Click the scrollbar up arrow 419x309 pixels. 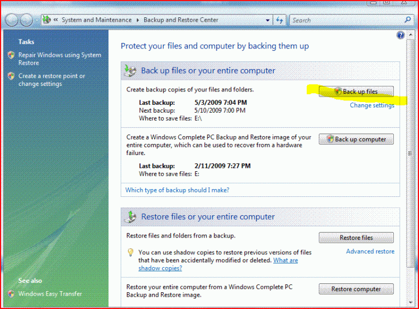coord(410,35)
